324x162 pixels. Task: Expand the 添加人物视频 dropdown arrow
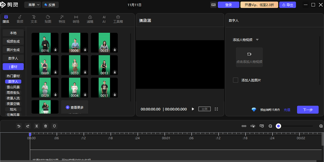pyautogui.click(x=257, y=40)
